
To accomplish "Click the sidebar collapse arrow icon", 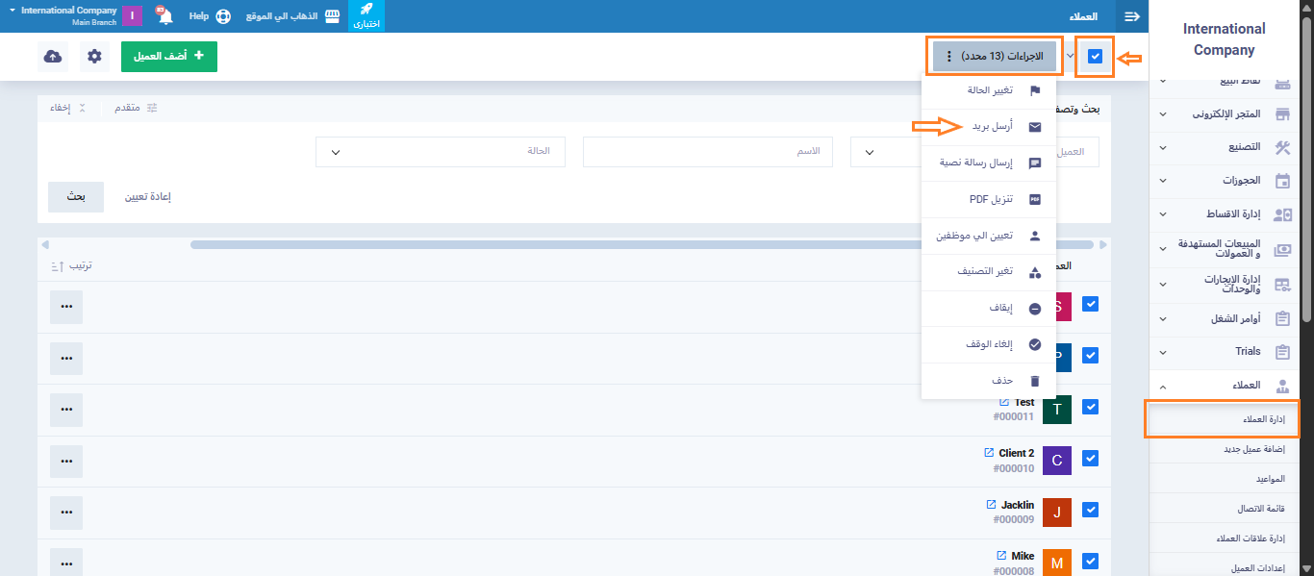I will [x=1132, y=16].
